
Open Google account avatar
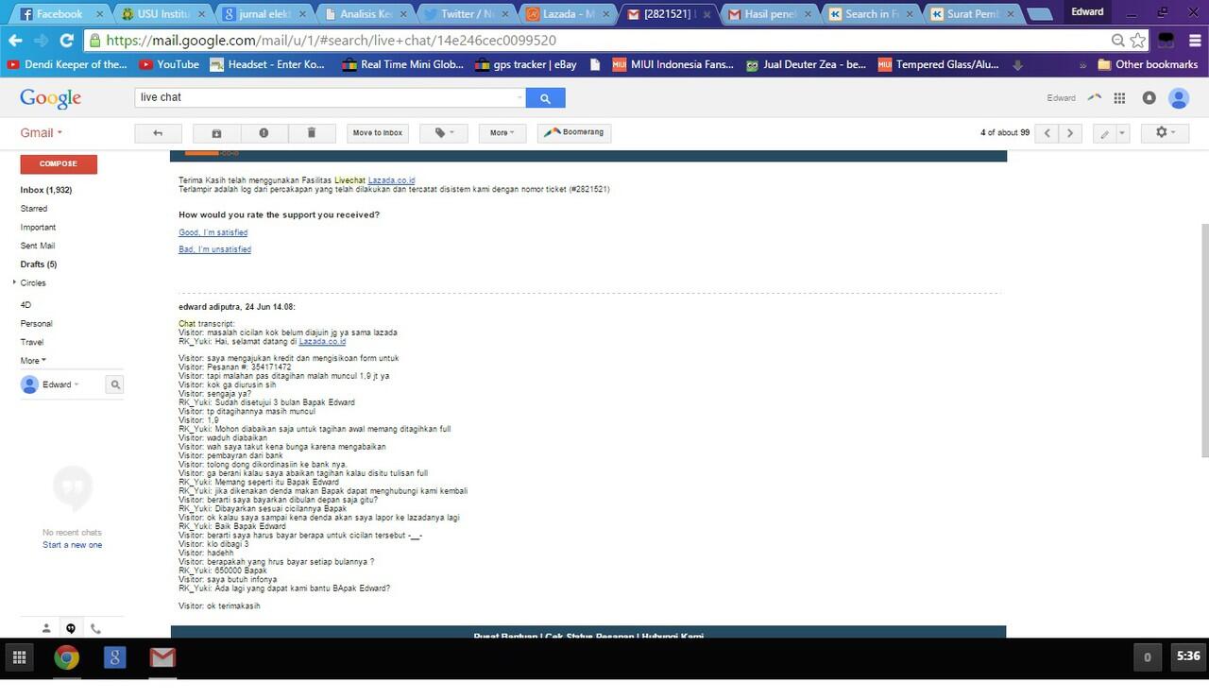(1179, 98)
